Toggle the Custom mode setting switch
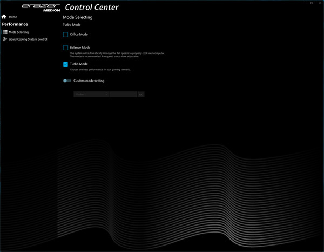Screen dimensions: 324x252 pos(67,81)
